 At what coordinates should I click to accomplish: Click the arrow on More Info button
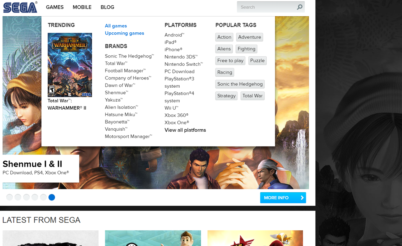[x=302, y=198]
